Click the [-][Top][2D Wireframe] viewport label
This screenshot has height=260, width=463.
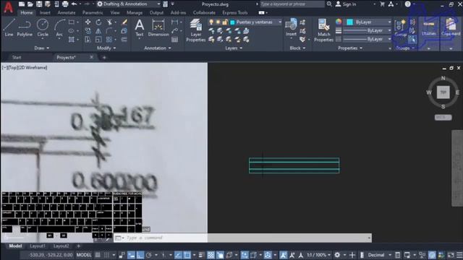[25, 67]
